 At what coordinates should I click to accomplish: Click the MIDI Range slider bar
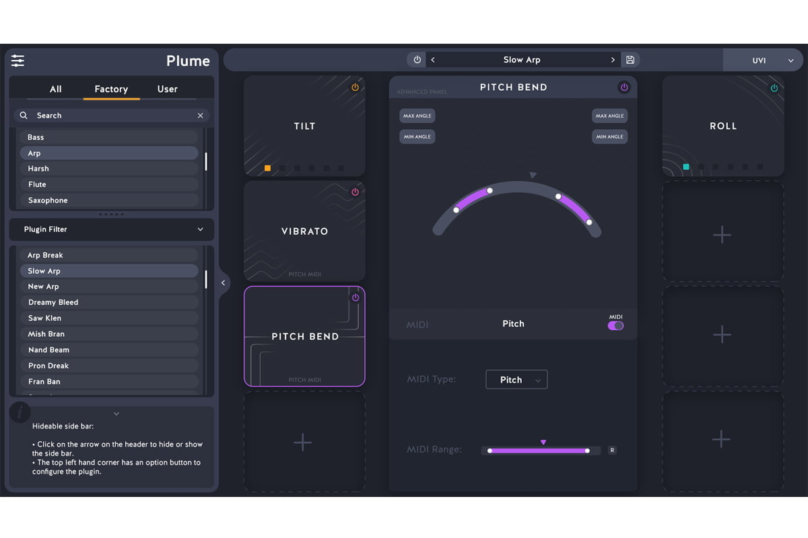click(x=541, y=451)
